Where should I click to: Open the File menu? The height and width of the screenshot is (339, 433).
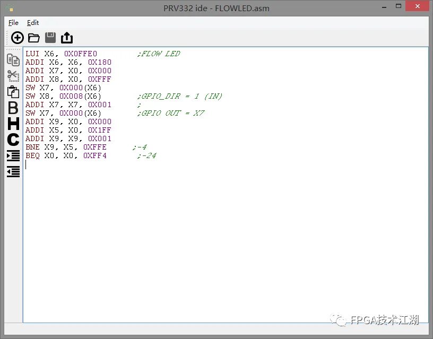(x=13, y=23)
